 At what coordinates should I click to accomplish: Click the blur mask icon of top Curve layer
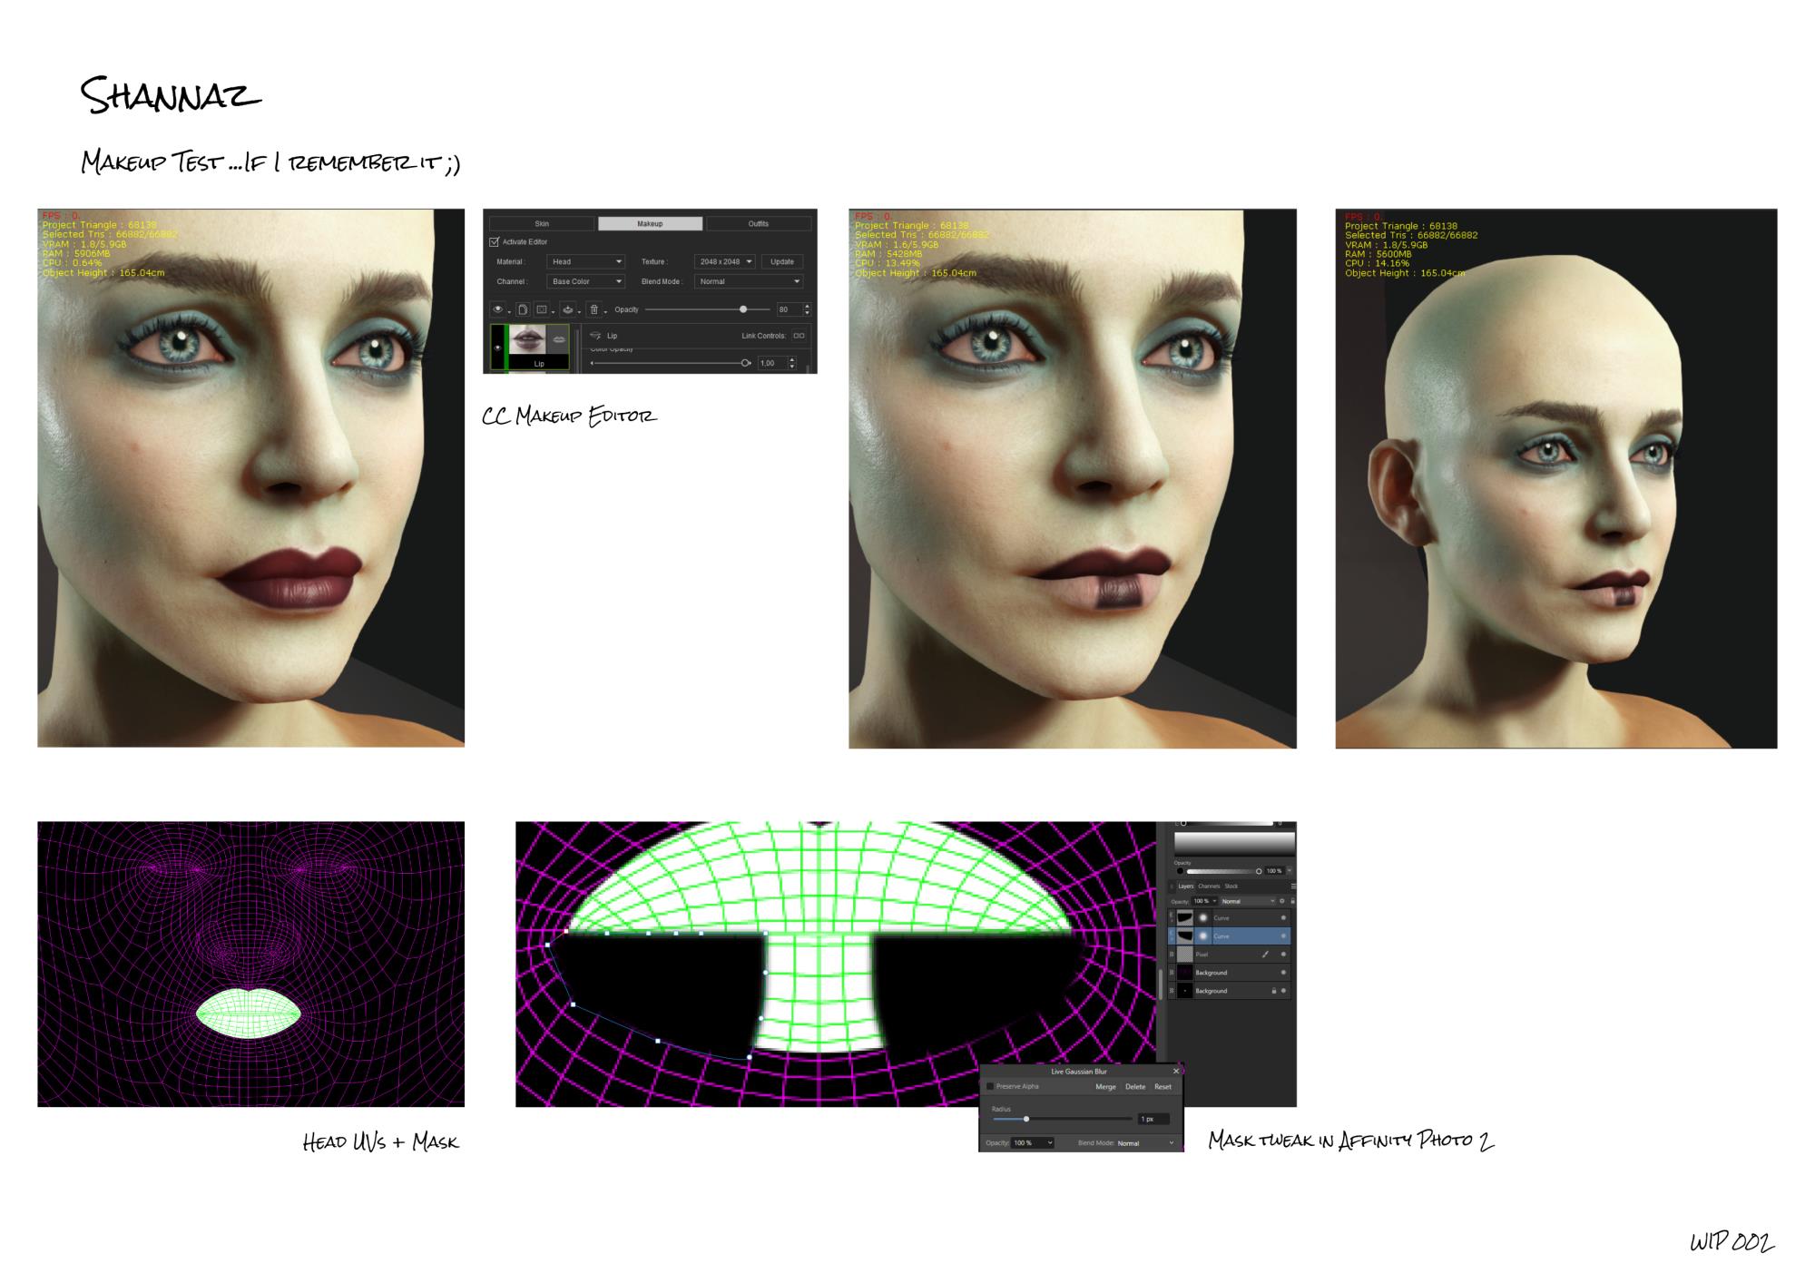[1203, 918]
